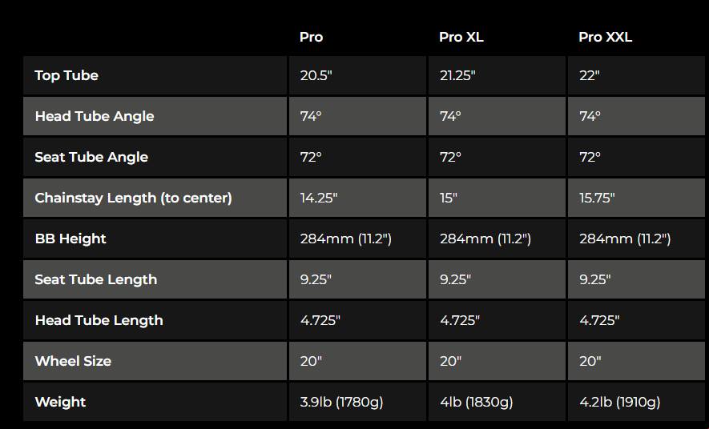Click the BB Height row label
Screen dimensions: 709x429
70,239
